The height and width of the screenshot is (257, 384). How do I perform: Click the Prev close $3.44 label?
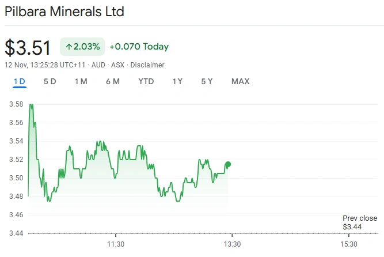click(360, 222)
